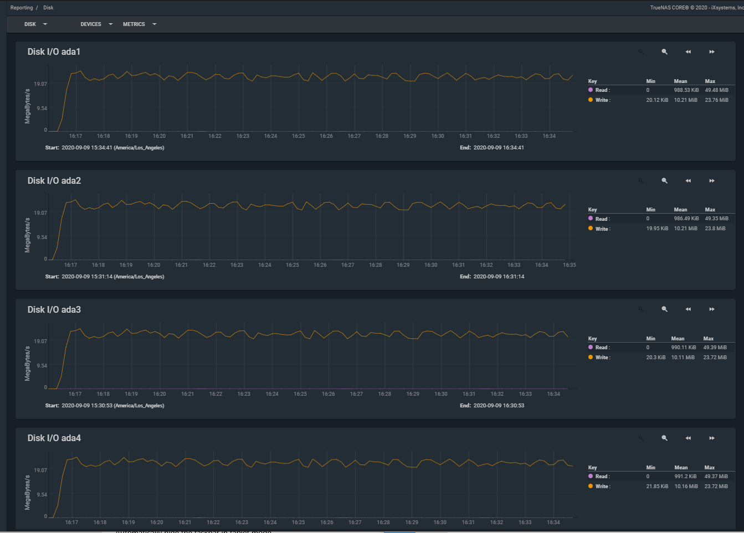This screenshot has width=744, height=533.
Task: Click ada1 Read mean 988.53 KiB
Action: point(686,90)
